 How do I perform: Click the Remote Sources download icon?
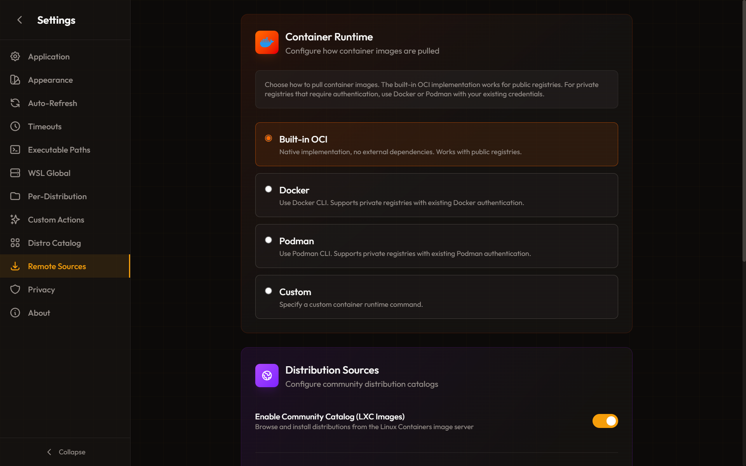point(15,266)
